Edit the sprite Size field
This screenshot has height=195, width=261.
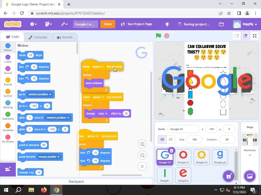194,139
